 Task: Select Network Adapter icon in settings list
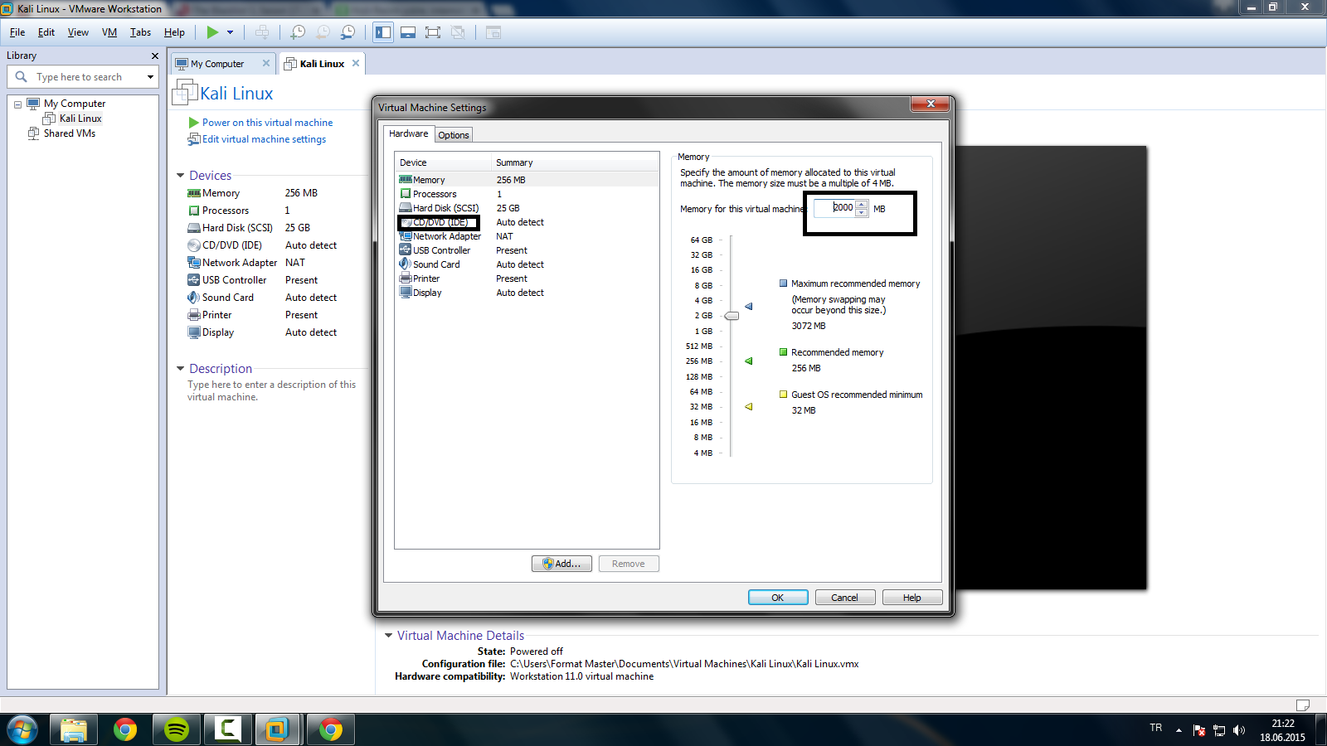(x=406, y=236)
